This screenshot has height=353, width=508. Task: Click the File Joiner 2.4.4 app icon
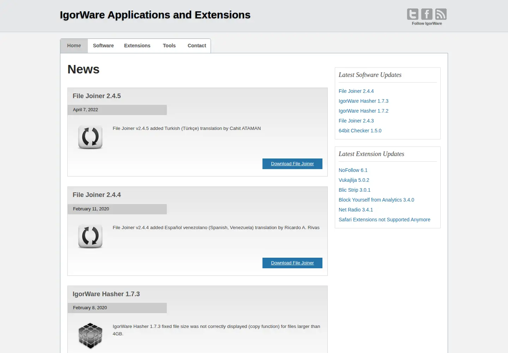[x=90, y=236]
